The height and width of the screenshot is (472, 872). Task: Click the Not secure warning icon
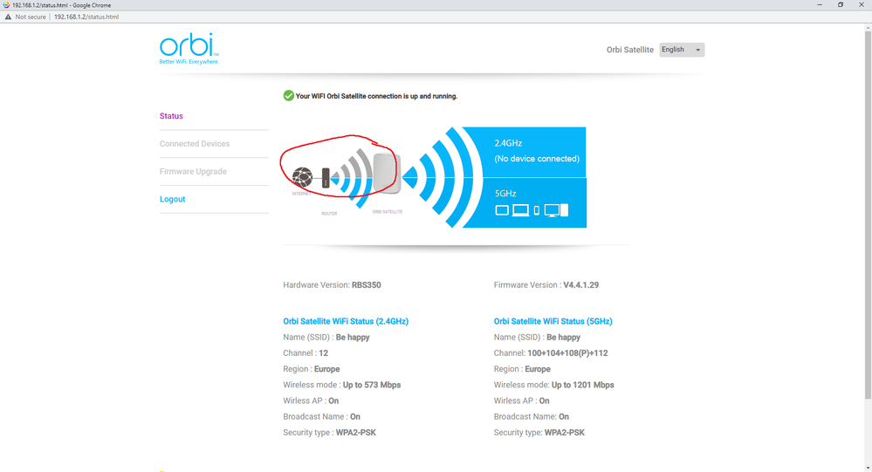pos(8,17)
